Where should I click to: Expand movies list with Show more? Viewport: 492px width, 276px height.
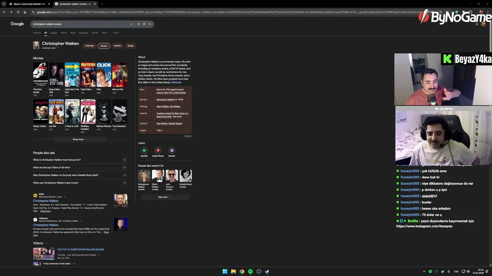point(80,140)
